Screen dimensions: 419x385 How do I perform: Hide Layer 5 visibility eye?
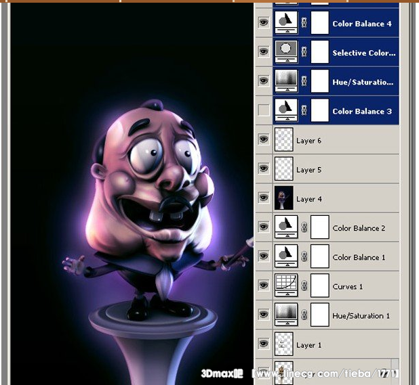pos(264,168)
